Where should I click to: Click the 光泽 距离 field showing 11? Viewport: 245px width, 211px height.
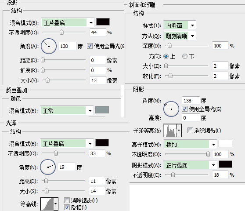97,181
